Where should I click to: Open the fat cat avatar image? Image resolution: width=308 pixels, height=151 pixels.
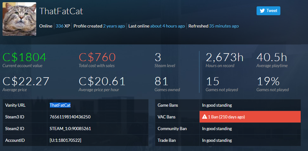tap(19, 19)
